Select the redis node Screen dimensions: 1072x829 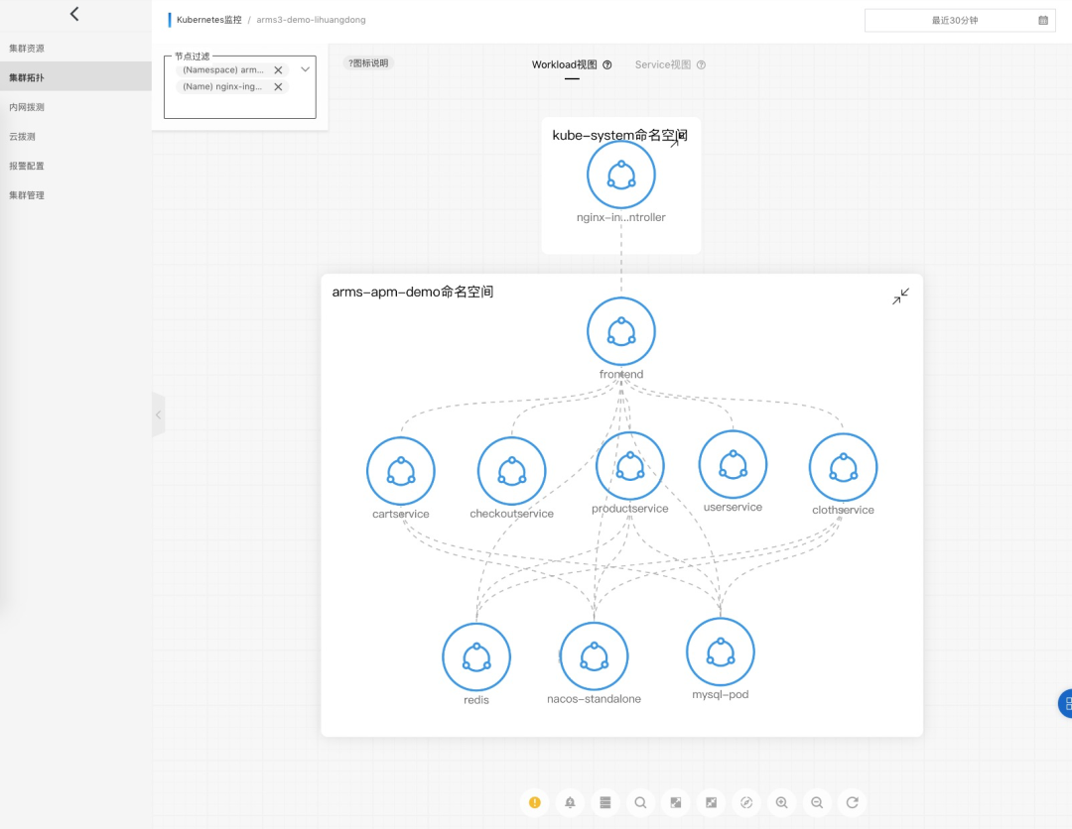476,656
